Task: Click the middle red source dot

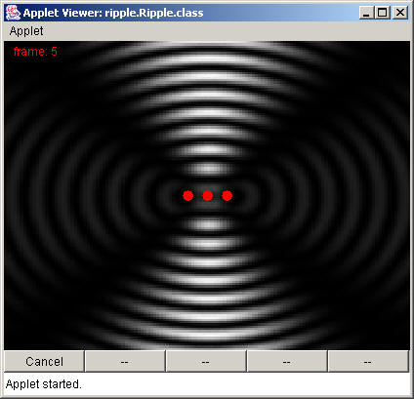Action: pyautogui.click(x=208, y=195)
